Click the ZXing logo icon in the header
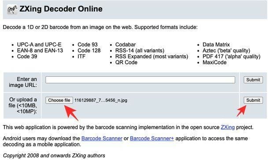Screen dimensions: 269x160 (x=12, y=9)
